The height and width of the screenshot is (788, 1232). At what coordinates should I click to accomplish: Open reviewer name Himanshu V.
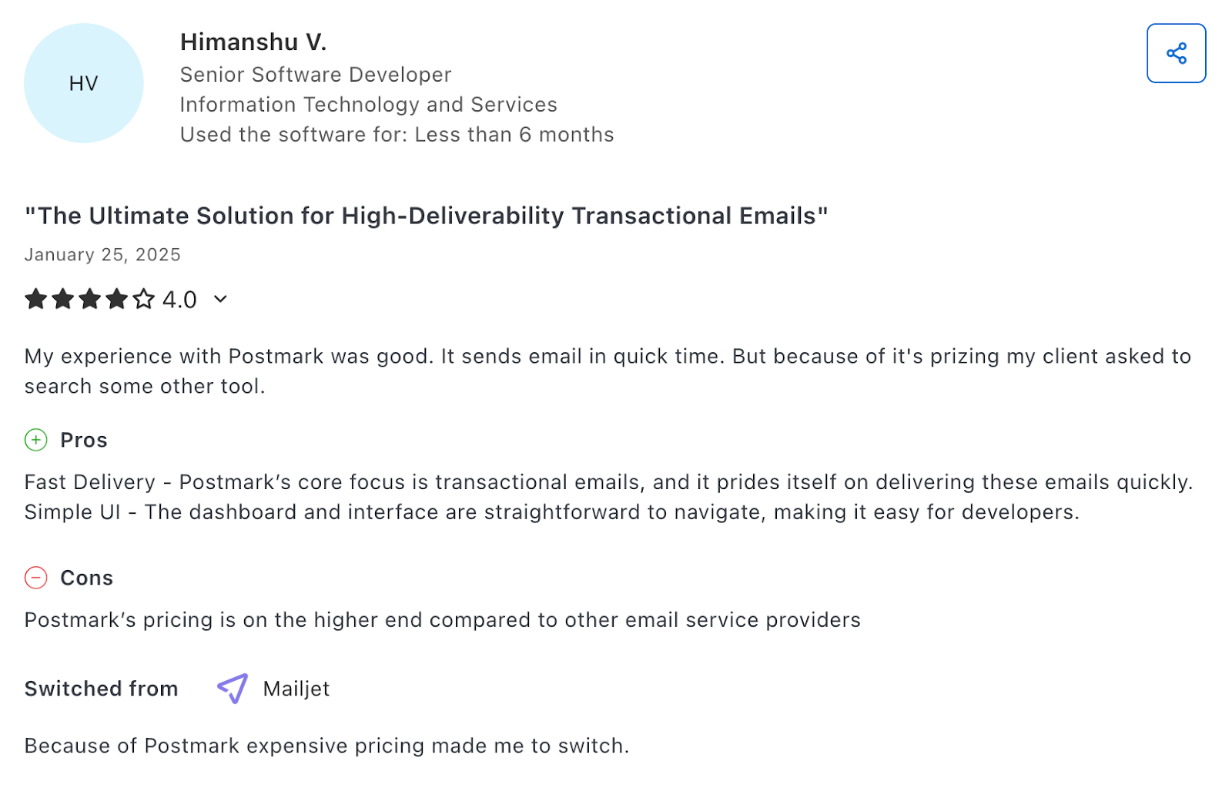(x=253, y=42)
